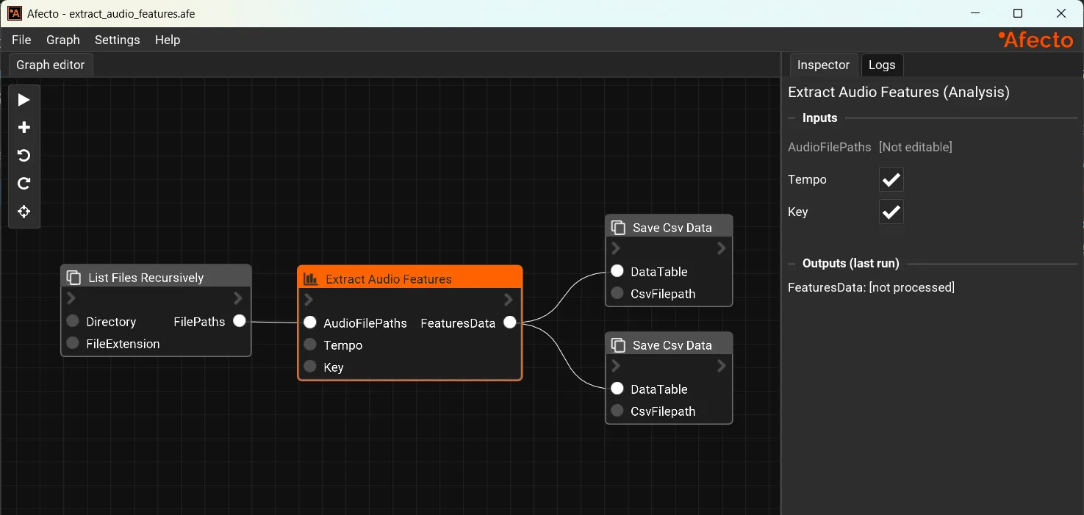The height and width of the screenshot is (515, 1084).
Task: Click lower Save Csv DataTable port
Action: (x=617, y=389)
